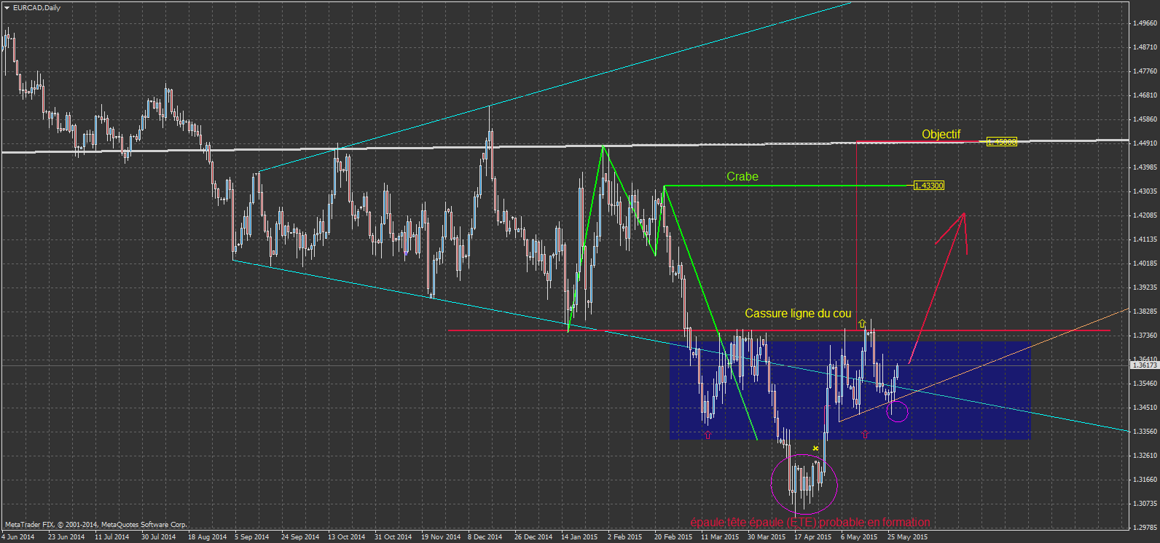Viewport: 1160px width, 543px height.
Task: Select the red up arrow under right shoulder
Action: click(x=865, y=435)
